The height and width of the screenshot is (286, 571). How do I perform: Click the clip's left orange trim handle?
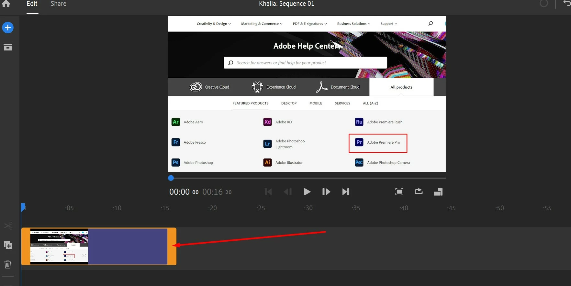(x=26, y=247)
